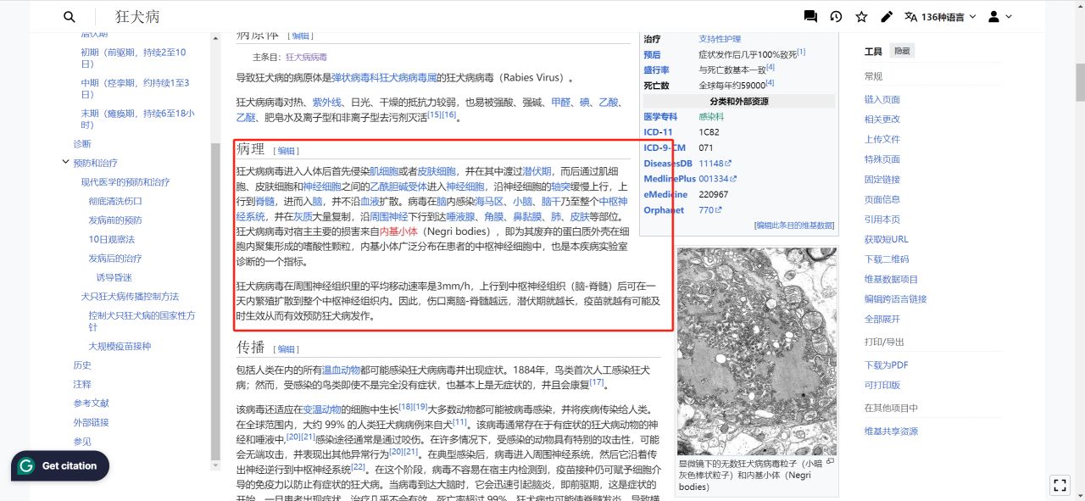1085x501 pixels.
Task: Open the main article 狂犬病病毒 link
Action: 306,58
